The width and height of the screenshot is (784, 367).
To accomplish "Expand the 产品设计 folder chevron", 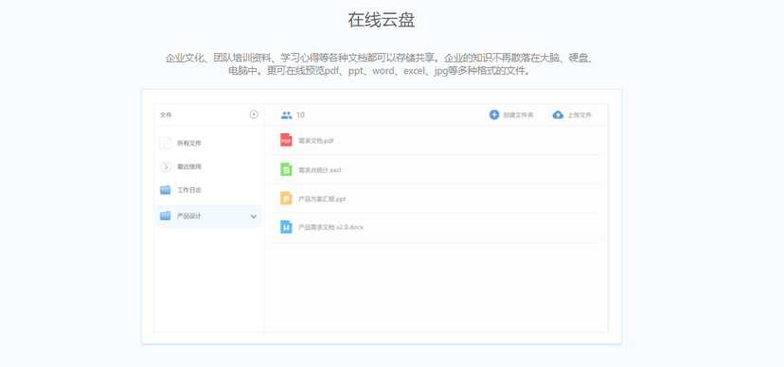I will pyautogui.click(x=254, y=217).
